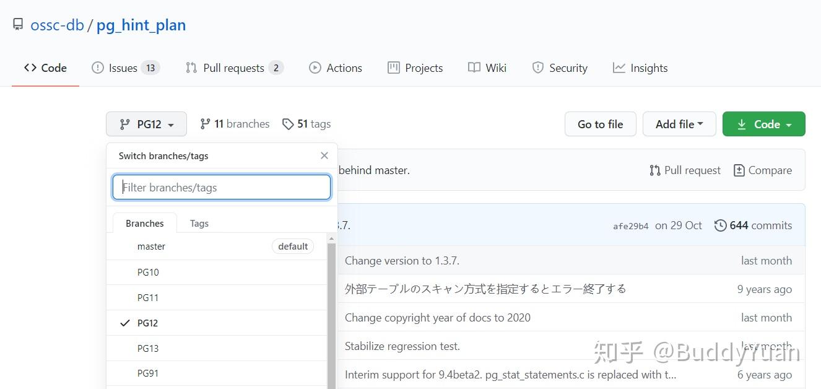Click the branches icon next to 11 branches

(205, 124)
